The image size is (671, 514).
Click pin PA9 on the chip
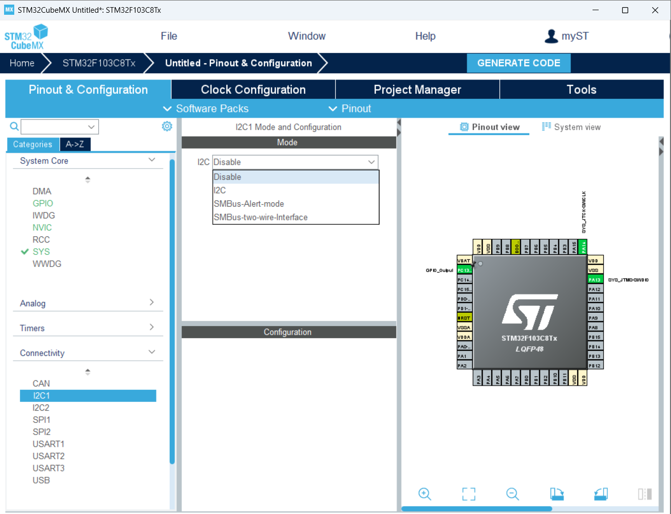coord(596,318)
